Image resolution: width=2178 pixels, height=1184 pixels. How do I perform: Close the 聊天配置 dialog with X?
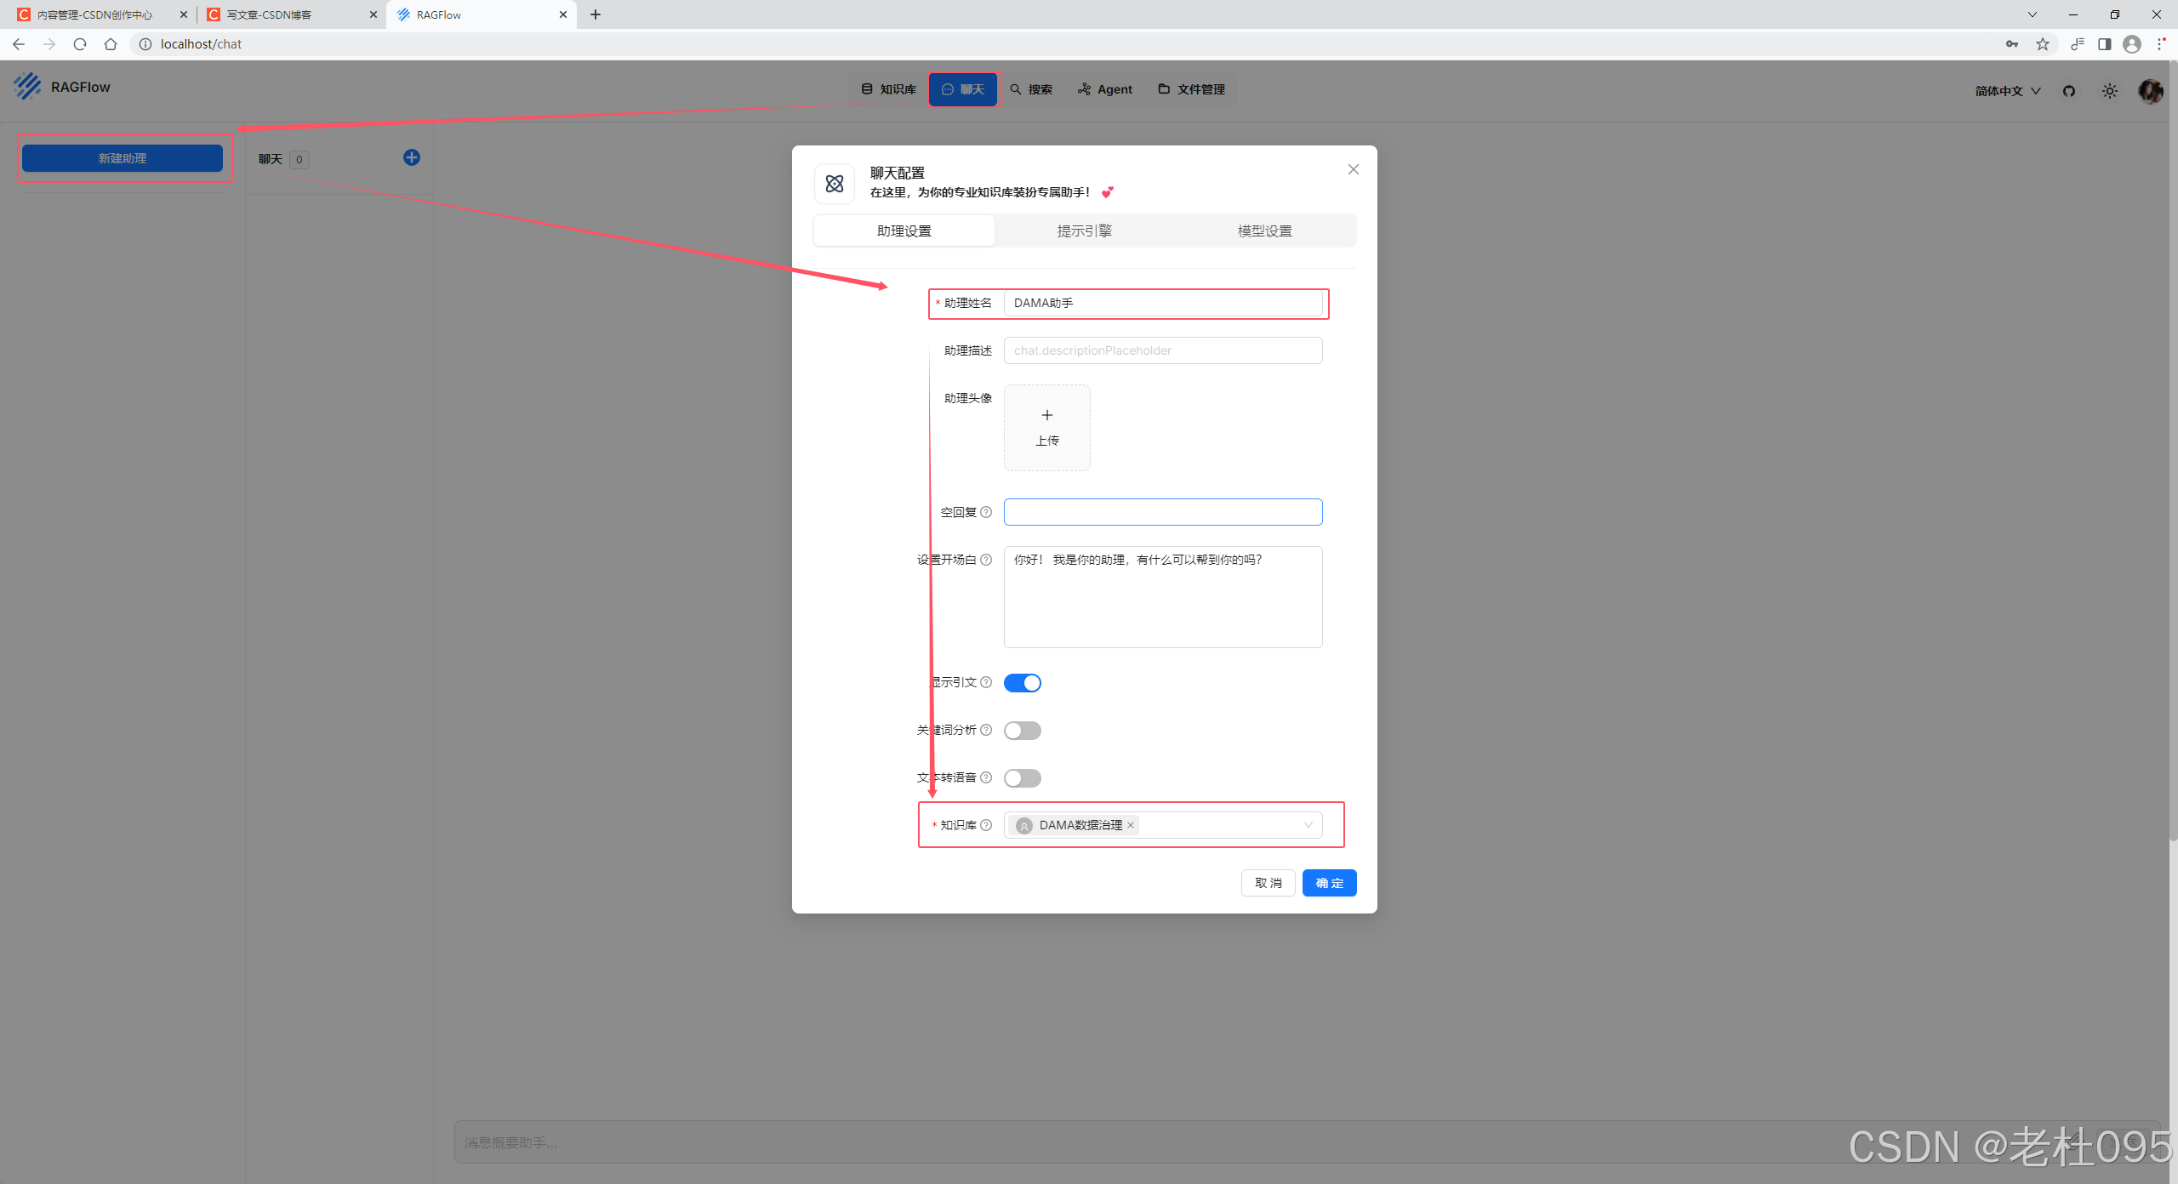pyautogui.click(x=1353, y=169)
